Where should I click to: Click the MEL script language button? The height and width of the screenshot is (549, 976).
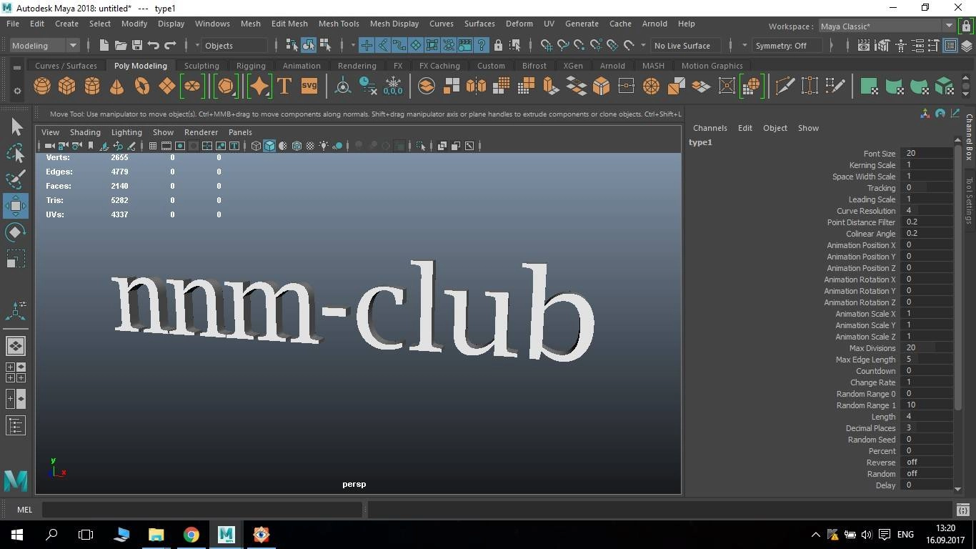point(24,510)
